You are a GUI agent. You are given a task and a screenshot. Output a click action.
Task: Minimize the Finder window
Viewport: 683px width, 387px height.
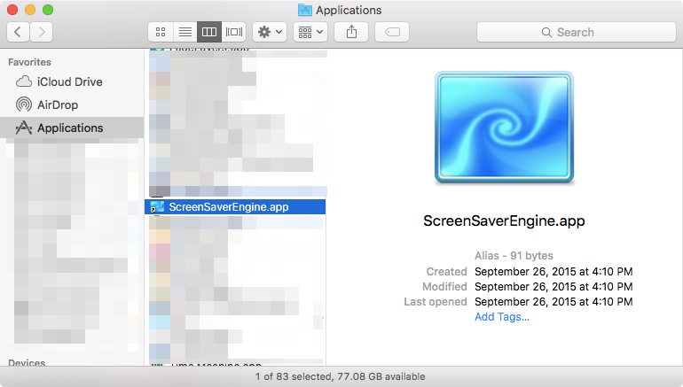30,10
